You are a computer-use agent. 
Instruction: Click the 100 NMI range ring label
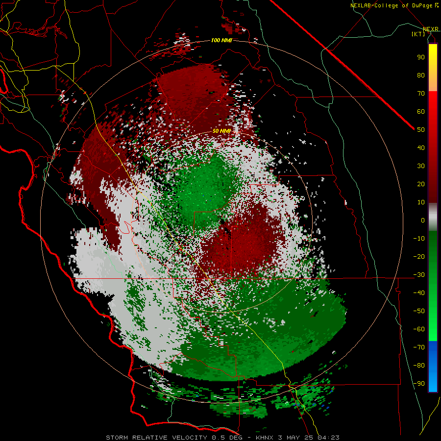coord(221,41)
